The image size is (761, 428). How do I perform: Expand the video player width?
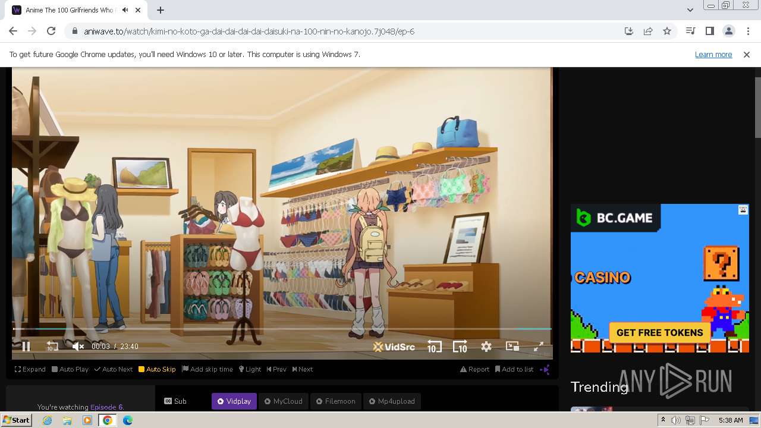(30, 369)
